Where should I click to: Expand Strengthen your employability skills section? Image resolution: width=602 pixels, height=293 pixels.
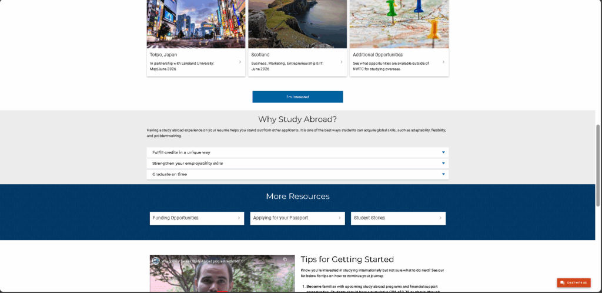coord(297,163)
